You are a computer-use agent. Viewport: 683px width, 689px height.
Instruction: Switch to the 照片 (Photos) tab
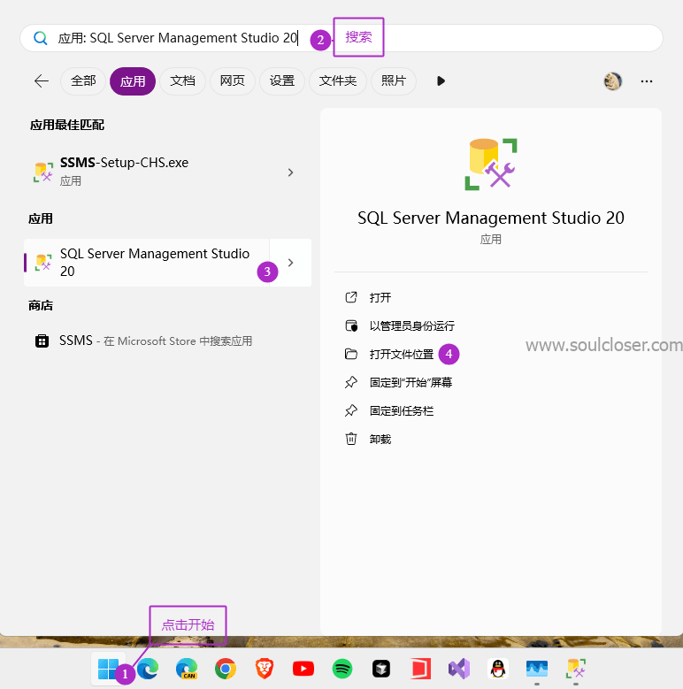[394, 81]
